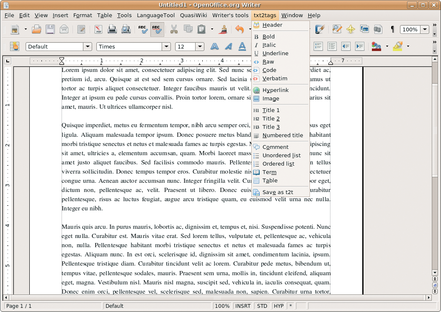Send the document by e-mail via envelope icon
441x312 pixels.
64,29
